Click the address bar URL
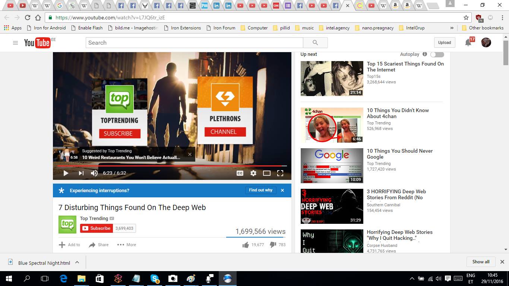Viewport: 509px width, 286px height. [x=110, y=18]
